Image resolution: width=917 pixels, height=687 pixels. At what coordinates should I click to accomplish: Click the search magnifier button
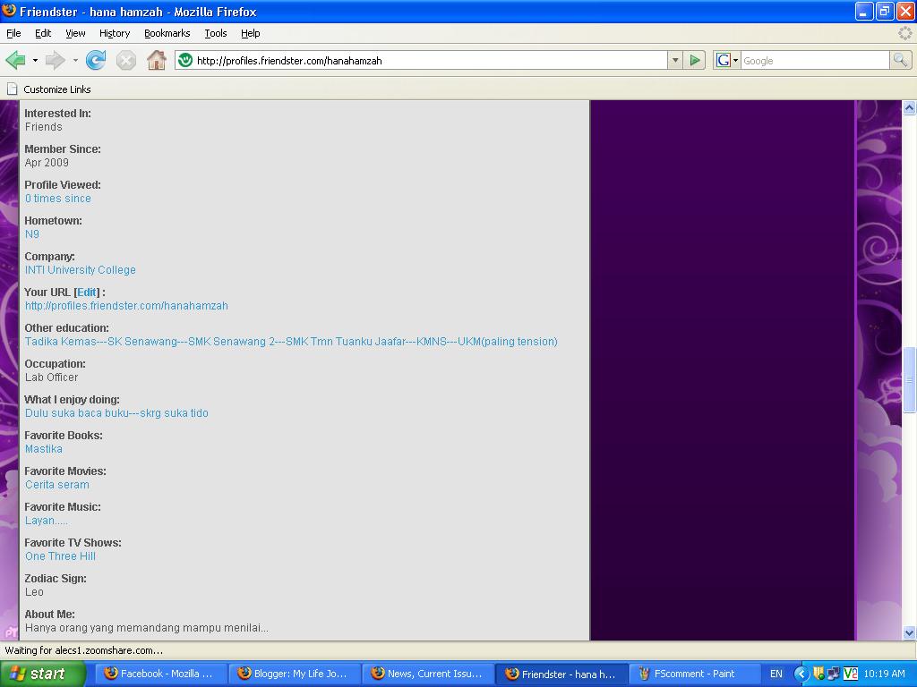click(x=901, y=60)
